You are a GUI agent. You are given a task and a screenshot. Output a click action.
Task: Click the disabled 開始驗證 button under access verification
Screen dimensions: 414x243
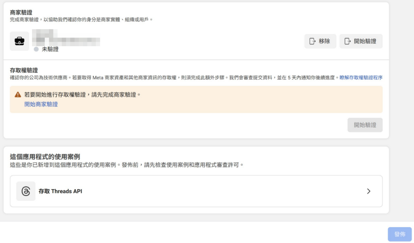(365, 125)
